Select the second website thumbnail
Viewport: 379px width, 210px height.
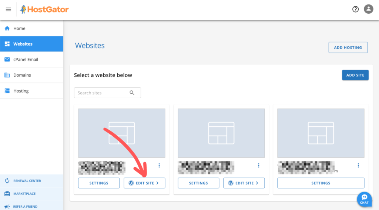coord(221,133)
